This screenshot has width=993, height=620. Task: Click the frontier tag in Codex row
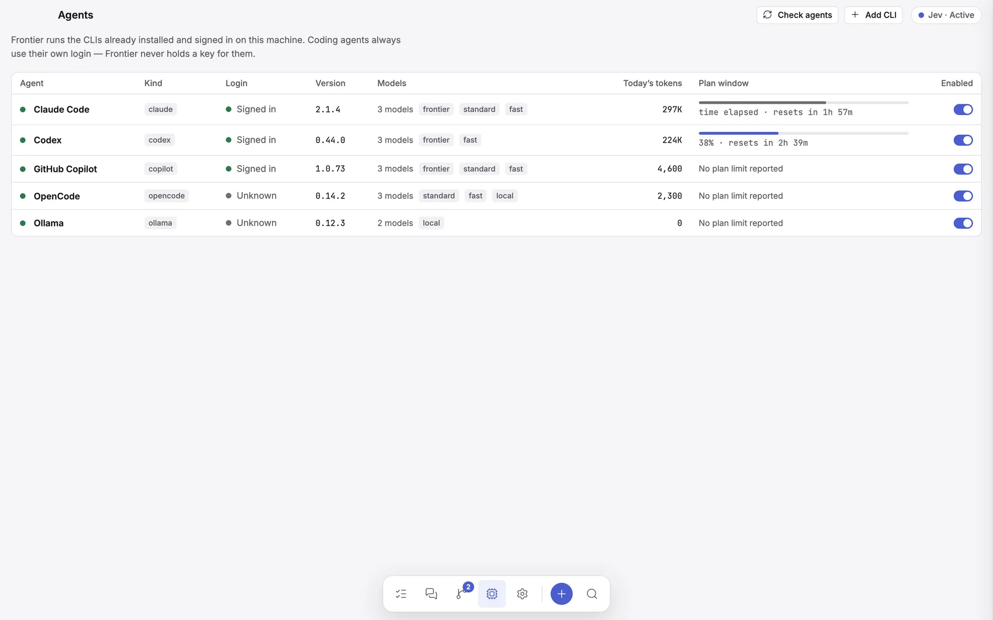click(x=436, y=140)
